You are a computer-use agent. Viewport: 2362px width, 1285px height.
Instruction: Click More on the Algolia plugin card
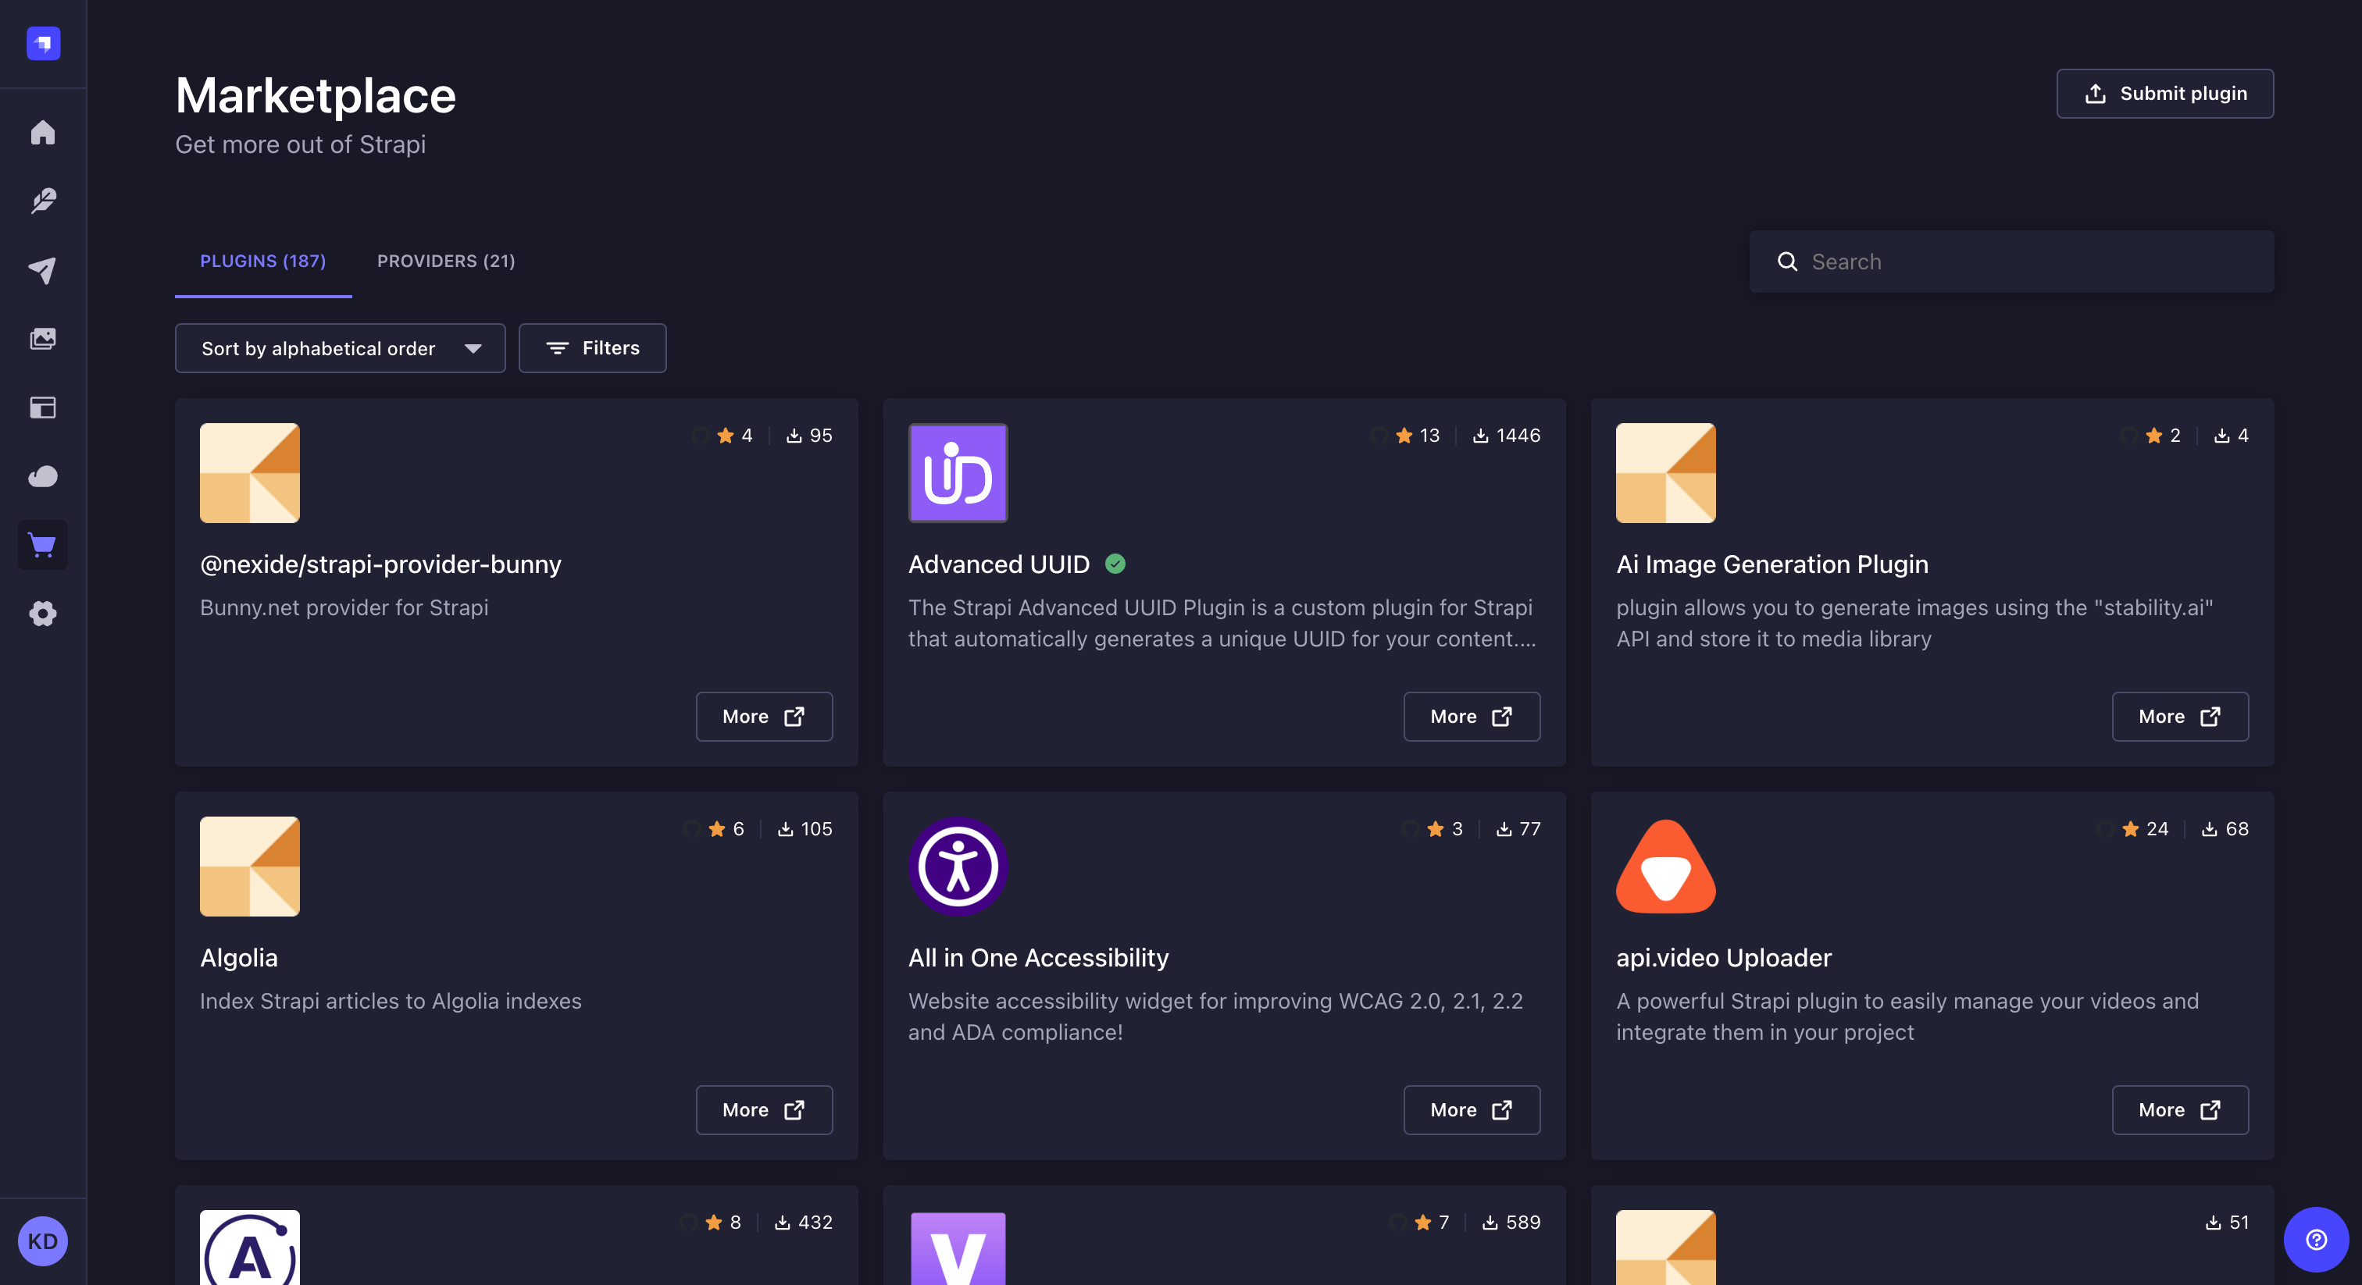coord(764,1109)
